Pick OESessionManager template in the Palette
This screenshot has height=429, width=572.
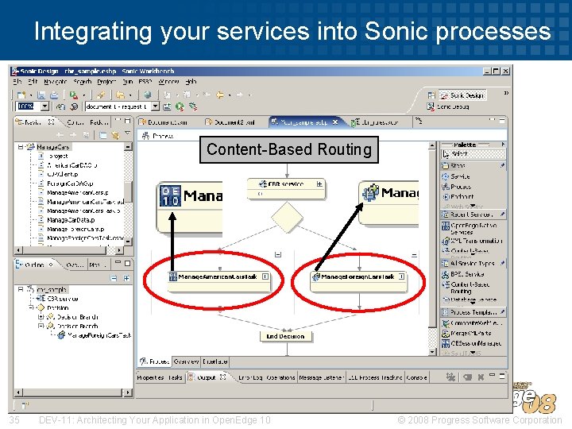tap(471, 343)
